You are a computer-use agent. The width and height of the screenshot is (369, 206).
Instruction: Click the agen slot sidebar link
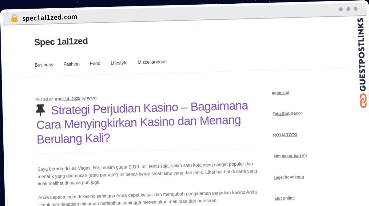point(280,93)
